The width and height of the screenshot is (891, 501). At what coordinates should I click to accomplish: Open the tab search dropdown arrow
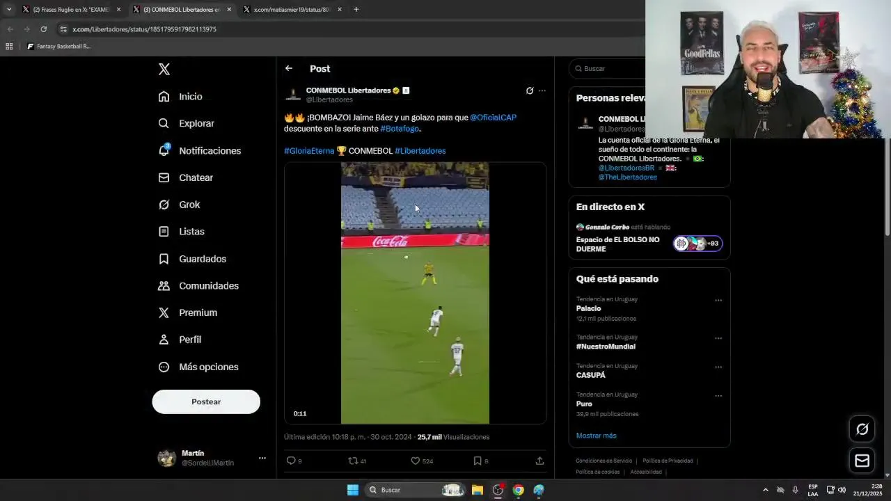point(9,10)
